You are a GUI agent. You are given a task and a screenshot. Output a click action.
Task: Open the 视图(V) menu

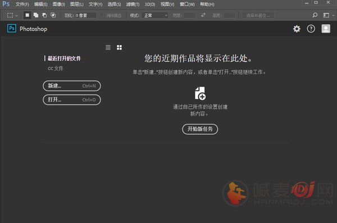167,4
